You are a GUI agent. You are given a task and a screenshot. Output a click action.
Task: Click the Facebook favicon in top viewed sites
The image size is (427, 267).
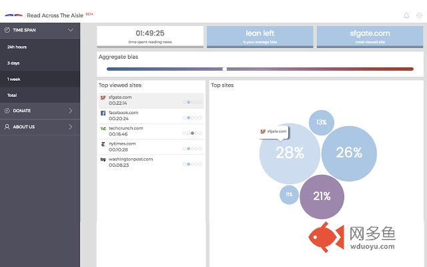pos(103,113)
